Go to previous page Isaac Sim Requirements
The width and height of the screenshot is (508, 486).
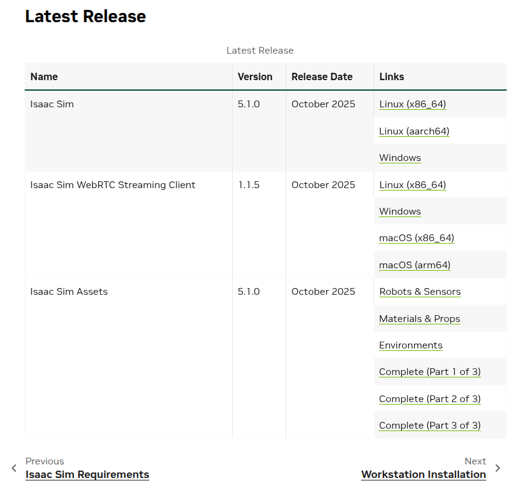point(87,475)
